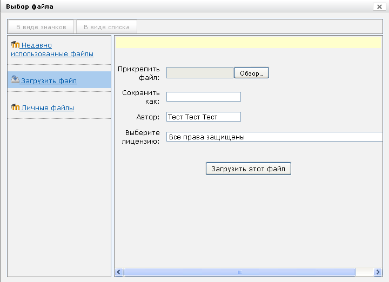Click the empty yellow notification bar
389x282 pixels.
(249, 43)
